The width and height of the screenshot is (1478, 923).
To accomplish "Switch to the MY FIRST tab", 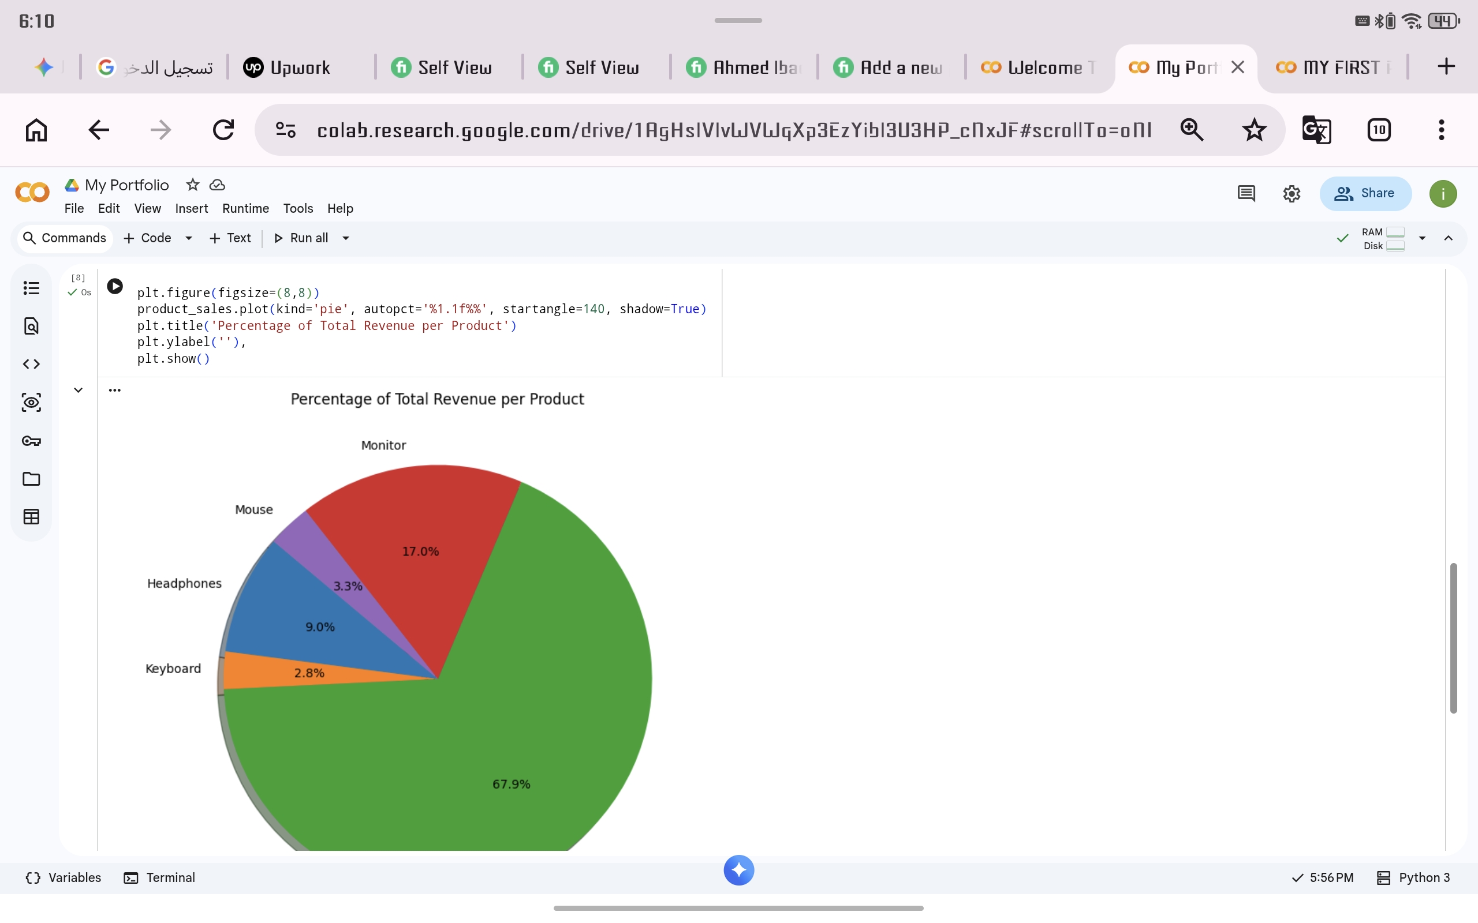I will 1333,67.
